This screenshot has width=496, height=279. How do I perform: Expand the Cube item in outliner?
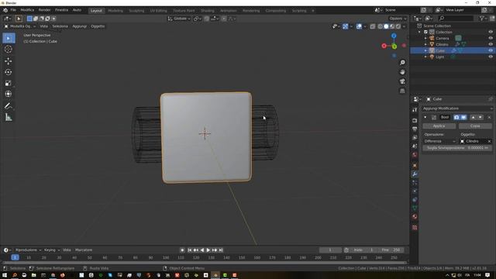(425, 50)
